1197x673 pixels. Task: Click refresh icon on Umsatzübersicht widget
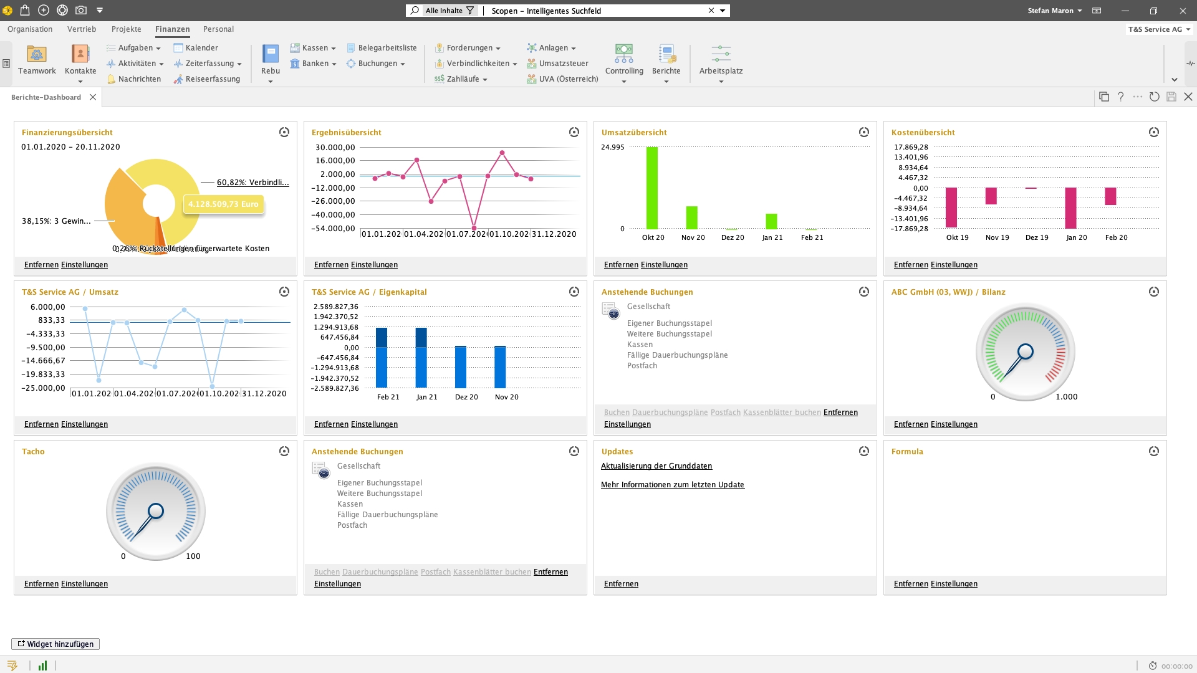click(x=863, y=132)
